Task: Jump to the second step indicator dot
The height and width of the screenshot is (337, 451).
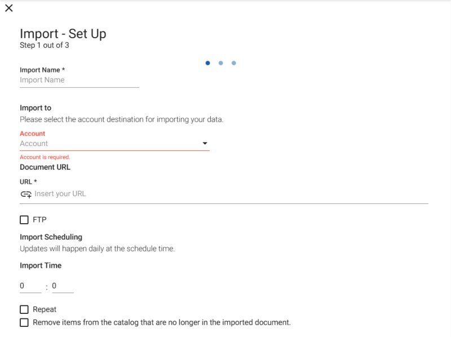Action: point(221,63)
